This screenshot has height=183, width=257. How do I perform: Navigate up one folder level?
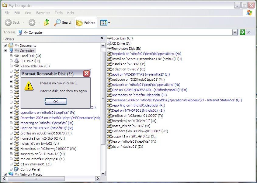(47, 22)
